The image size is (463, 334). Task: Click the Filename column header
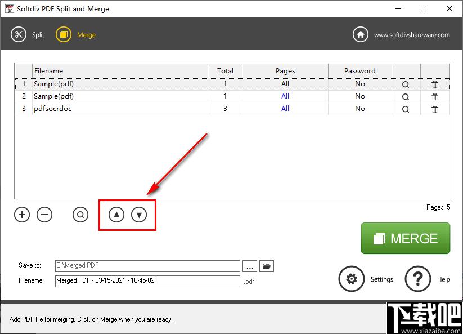point(120,70)
